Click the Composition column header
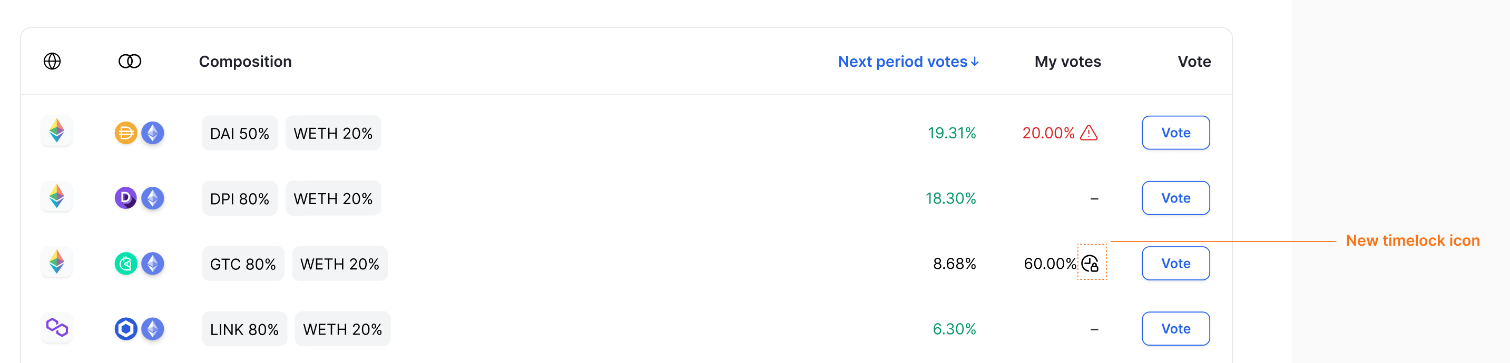This screenshot has width=1510, height=363. click(x=245, y=61)
